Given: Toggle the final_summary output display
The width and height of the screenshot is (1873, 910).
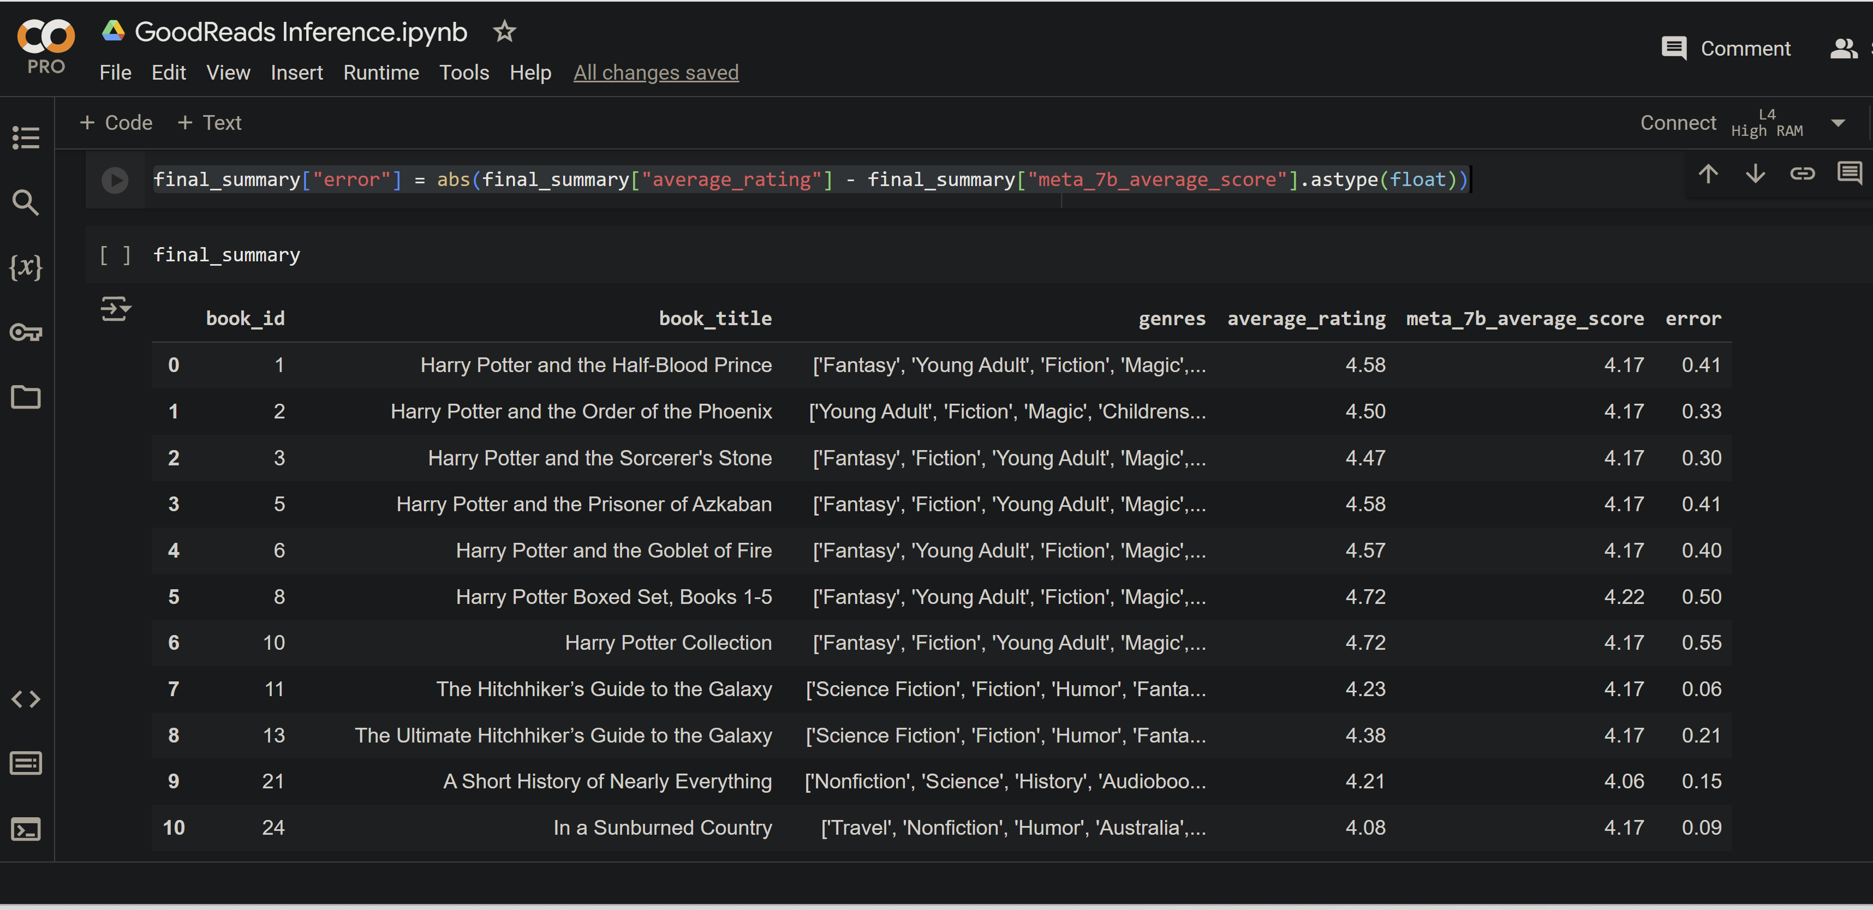Looking at the screenshot, I should coord(116,309).
